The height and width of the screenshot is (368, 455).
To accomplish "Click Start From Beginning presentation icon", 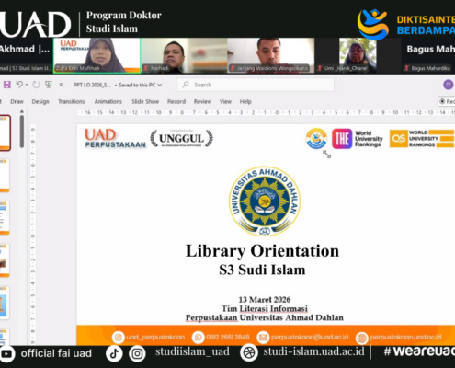I will click(48, 85).
